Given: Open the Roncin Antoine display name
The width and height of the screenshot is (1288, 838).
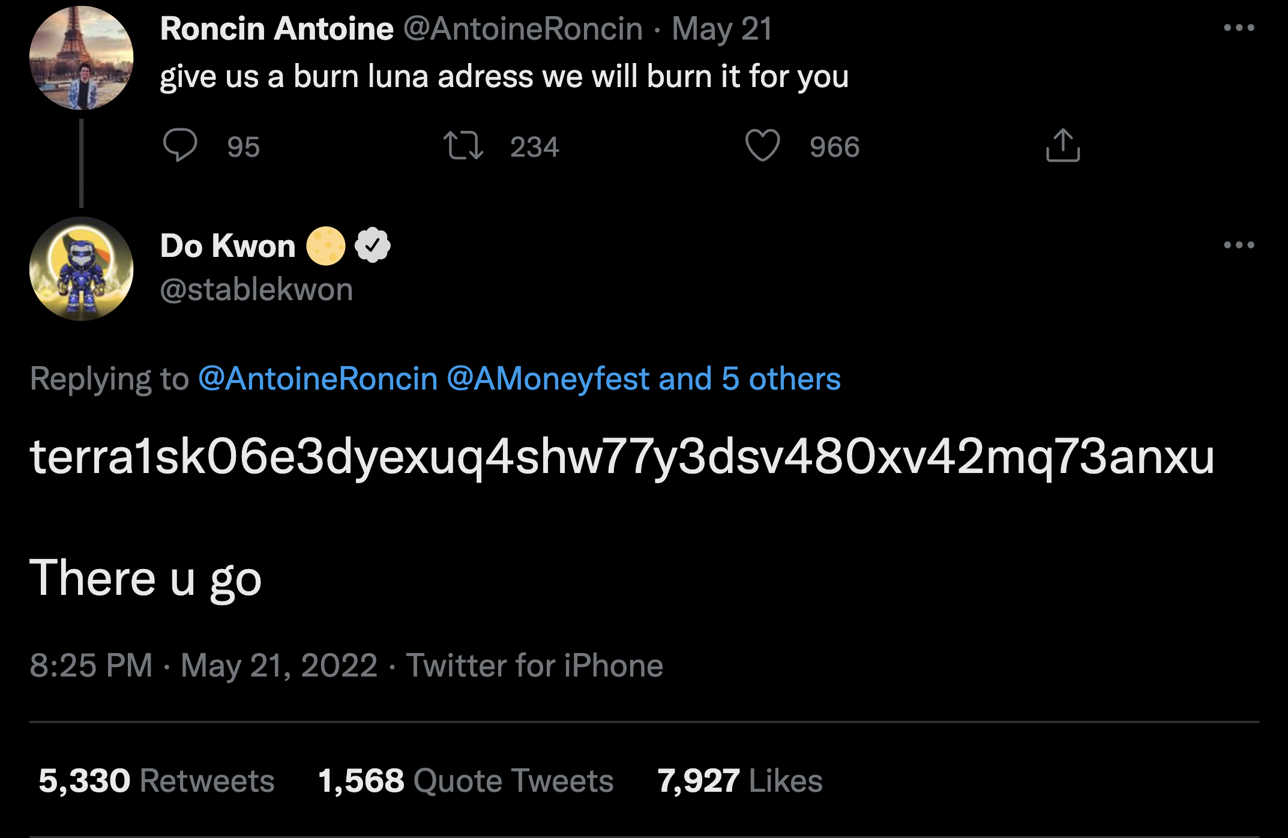Looking at the screenshot, I should point(277,29).
